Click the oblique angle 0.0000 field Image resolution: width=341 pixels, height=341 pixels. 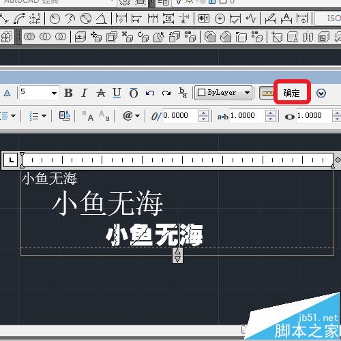(180, 116)
